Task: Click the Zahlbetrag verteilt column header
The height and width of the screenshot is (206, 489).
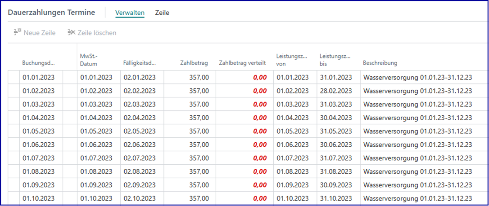Action: tap(242, 63)
